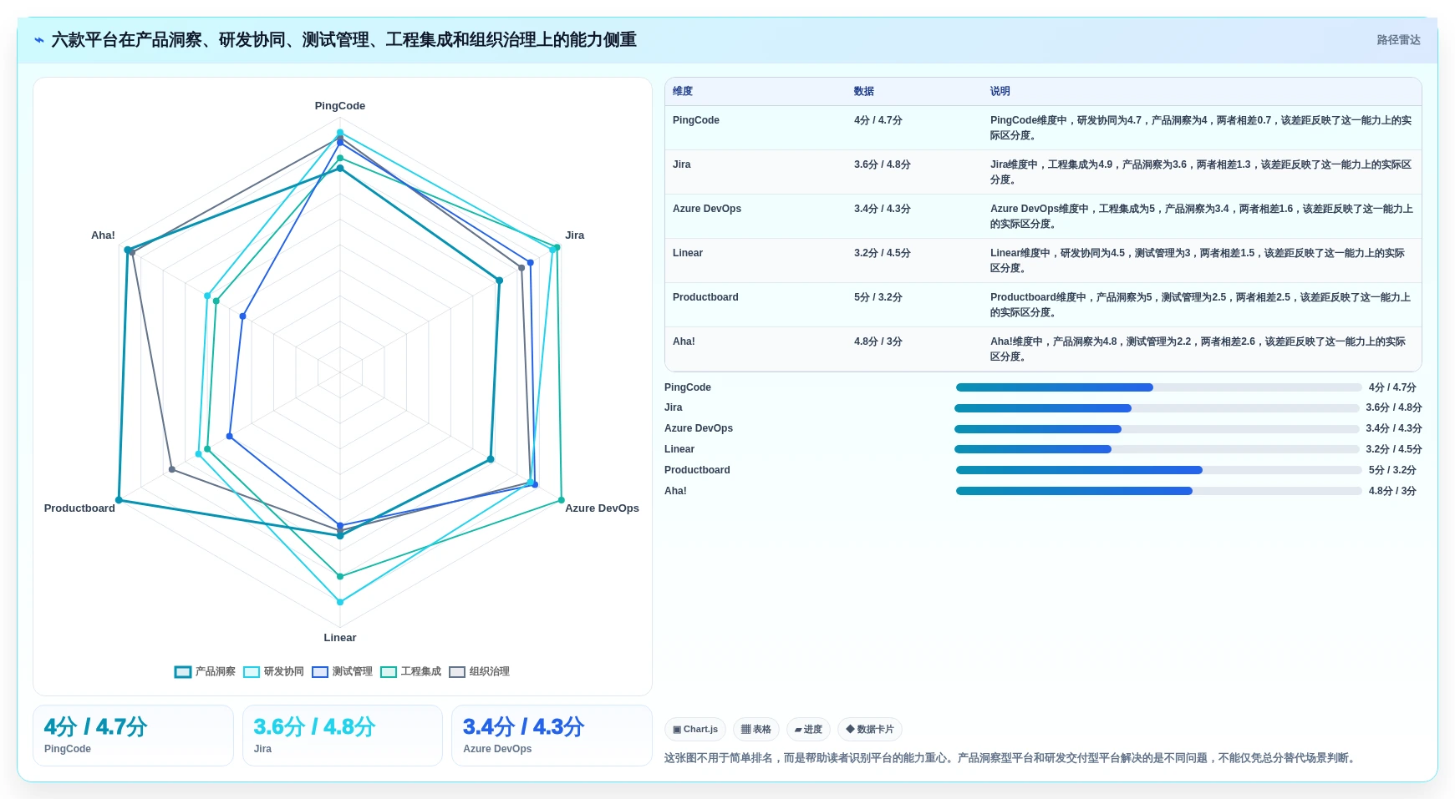Click the 维度 column header

[x=683, y=91]
